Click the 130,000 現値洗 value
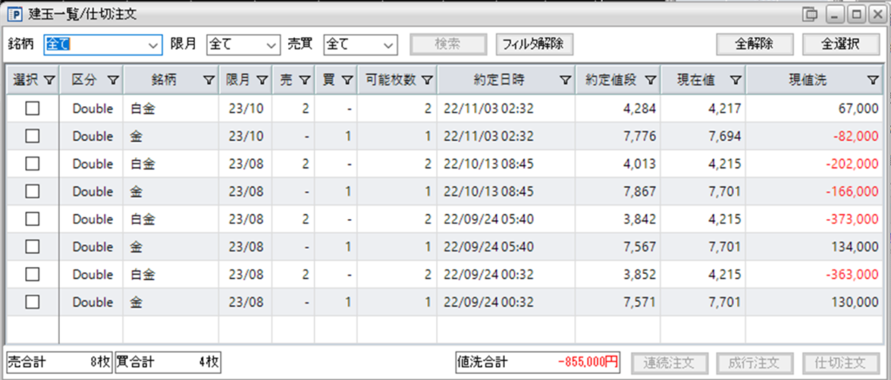The image size is (891, 380). click(x=855, y=302)
